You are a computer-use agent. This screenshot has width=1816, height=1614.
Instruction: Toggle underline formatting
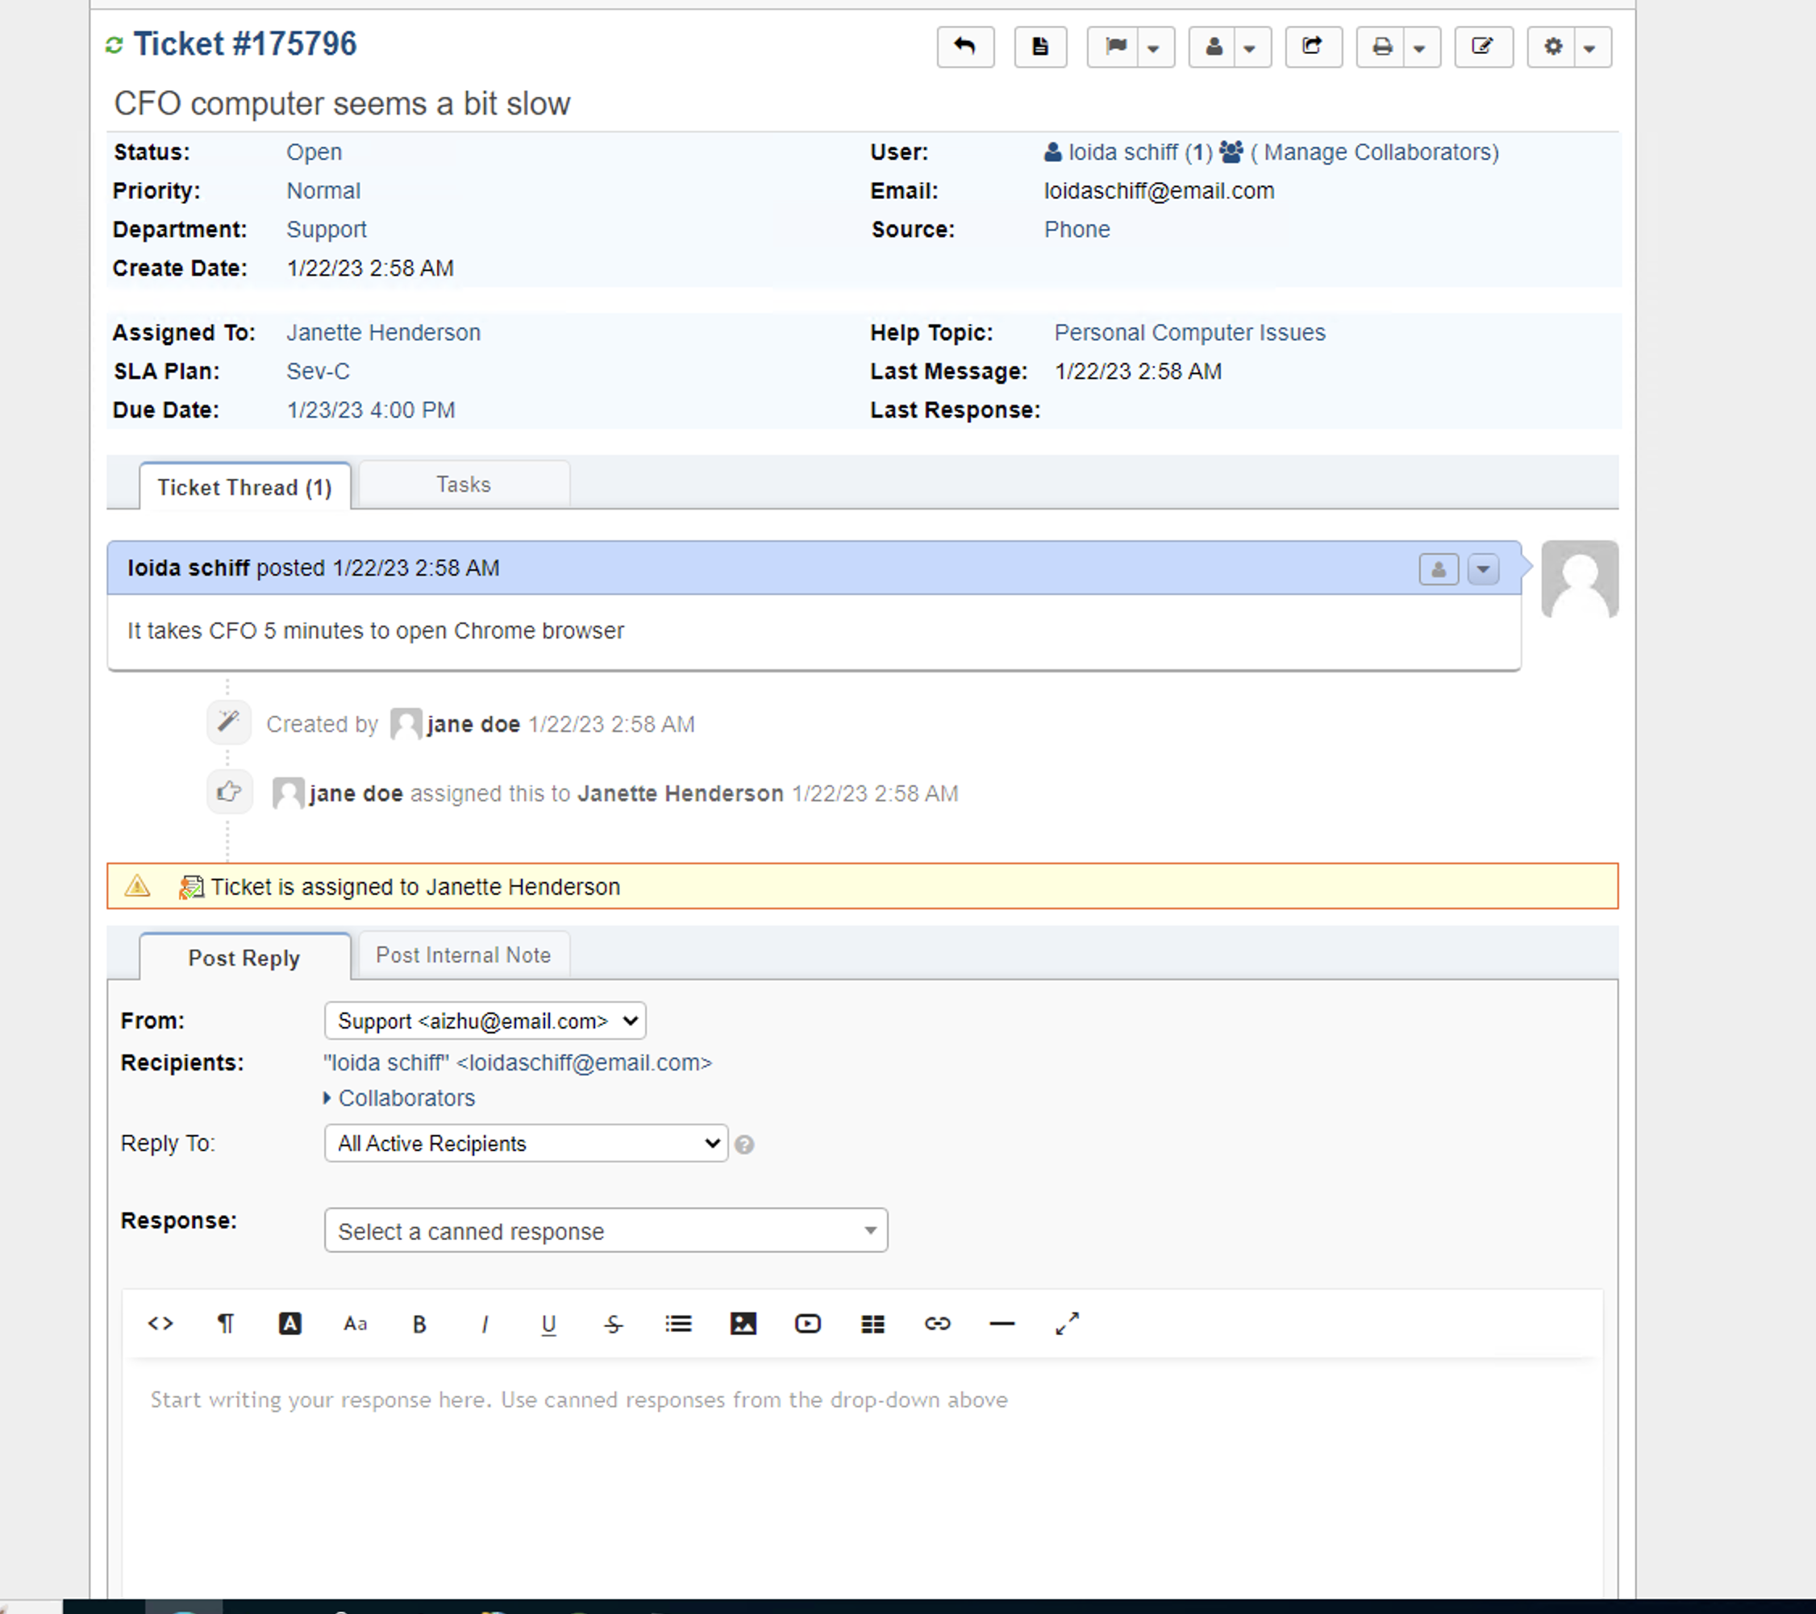[548, 1323]
